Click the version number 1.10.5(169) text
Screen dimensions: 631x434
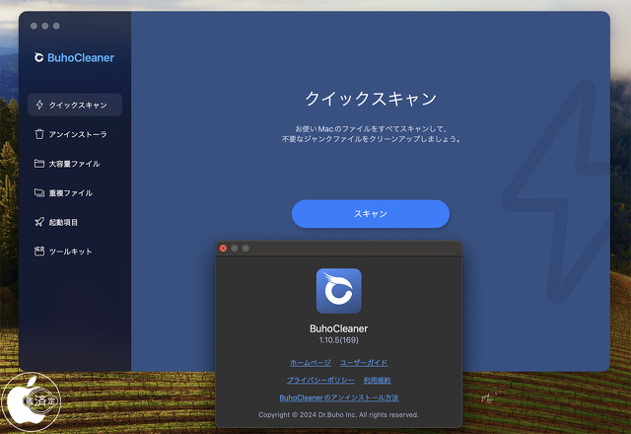coord(338,339)
